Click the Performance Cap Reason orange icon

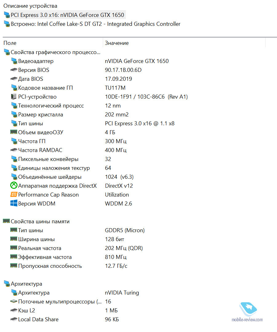point(14,194)
